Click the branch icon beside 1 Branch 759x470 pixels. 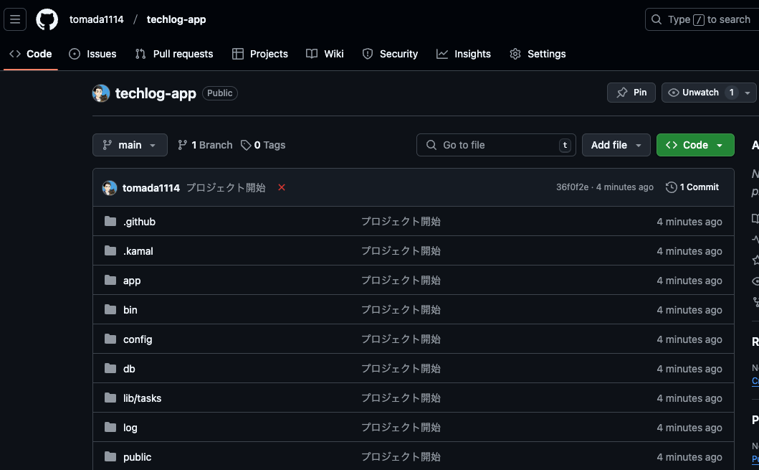(183, 145)
